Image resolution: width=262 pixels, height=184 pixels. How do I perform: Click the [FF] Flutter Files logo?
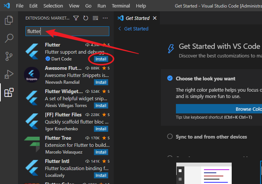click(32, 121)
